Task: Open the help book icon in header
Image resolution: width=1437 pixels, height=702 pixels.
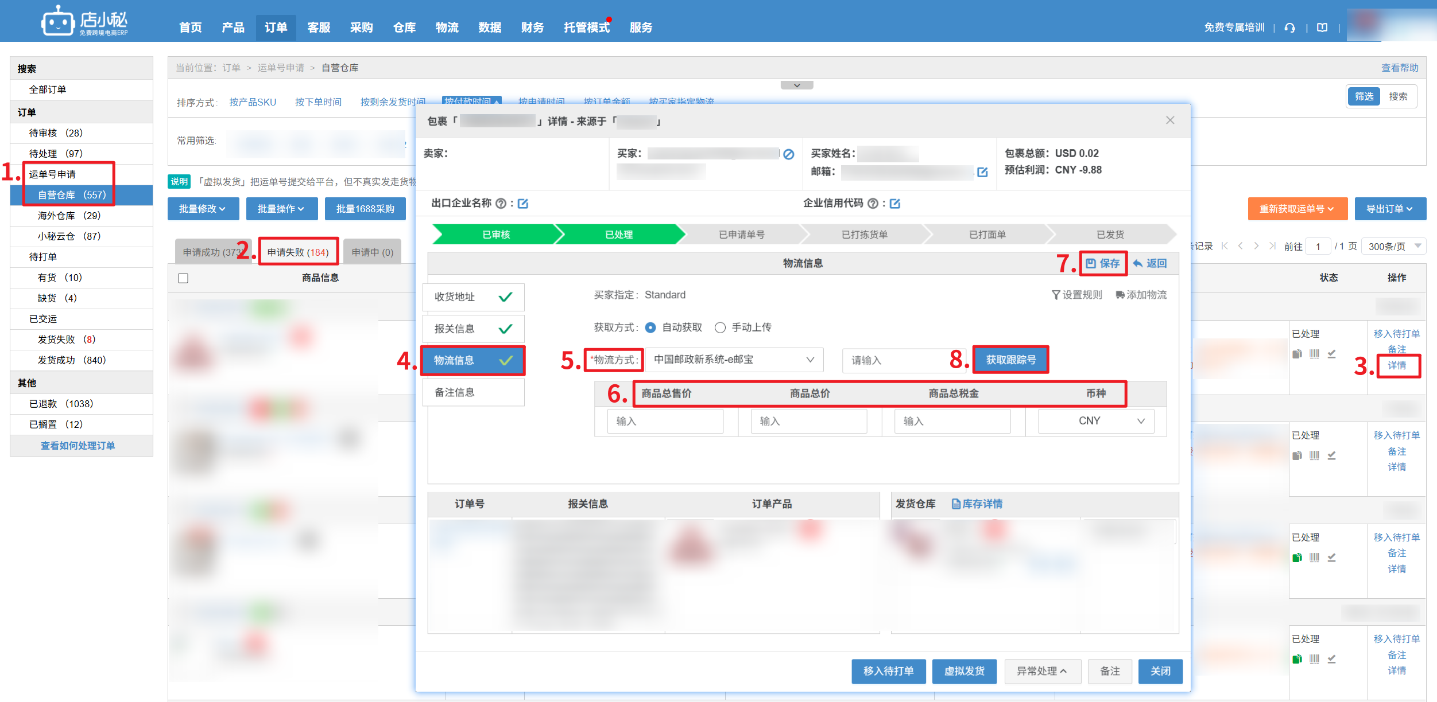Action: pyautogui.click(x=1322, y=28)
